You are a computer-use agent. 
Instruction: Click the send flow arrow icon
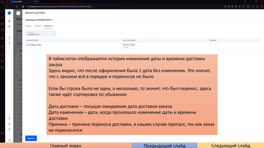tap(240, 6)
